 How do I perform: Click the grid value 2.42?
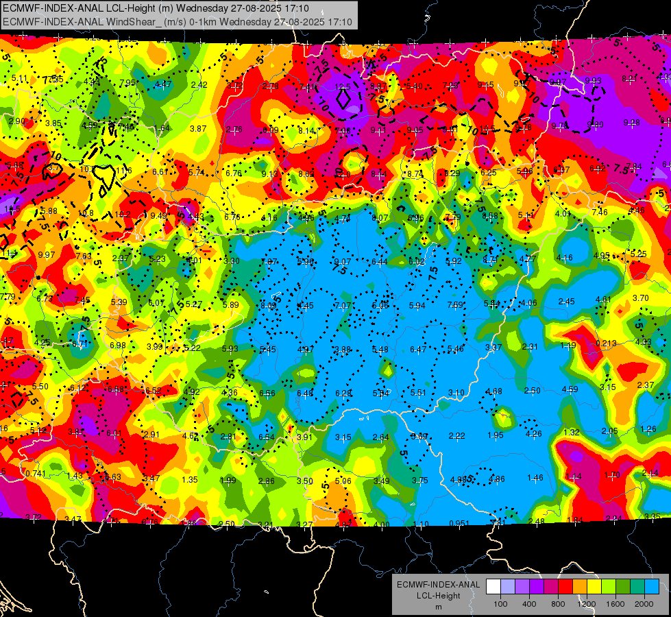(x=199, y=85)
